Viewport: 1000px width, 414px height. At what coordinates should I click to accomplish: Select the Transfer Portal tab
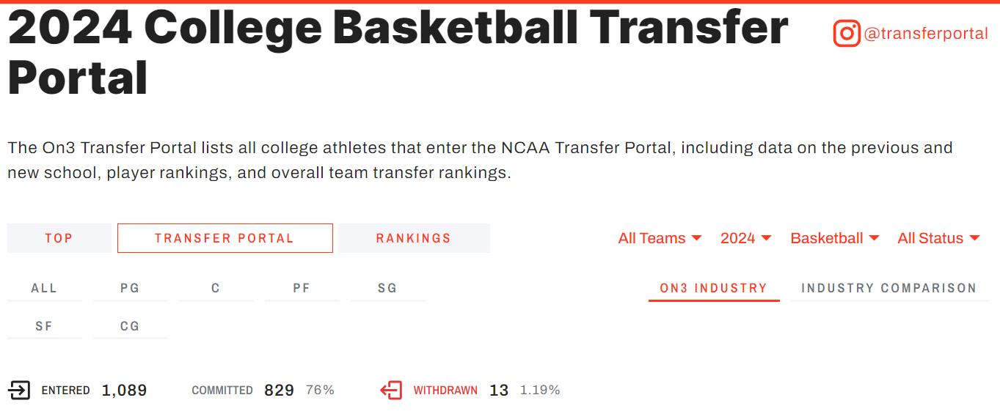pos(225,238)
